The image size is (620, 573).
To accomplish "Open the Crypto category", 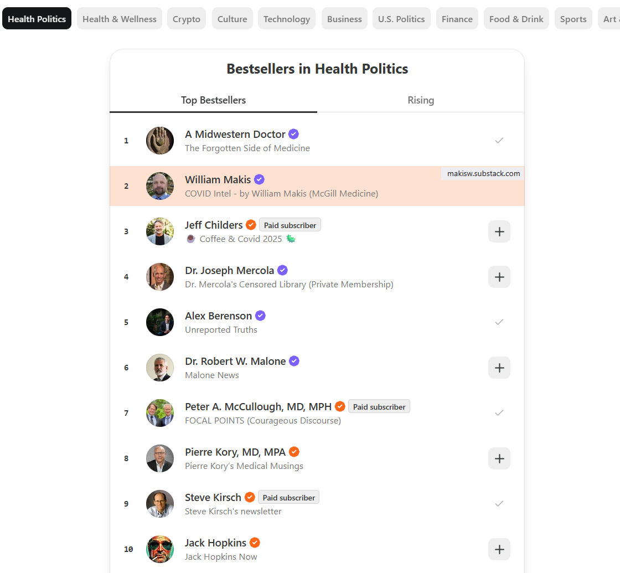I will coord(186,18).
